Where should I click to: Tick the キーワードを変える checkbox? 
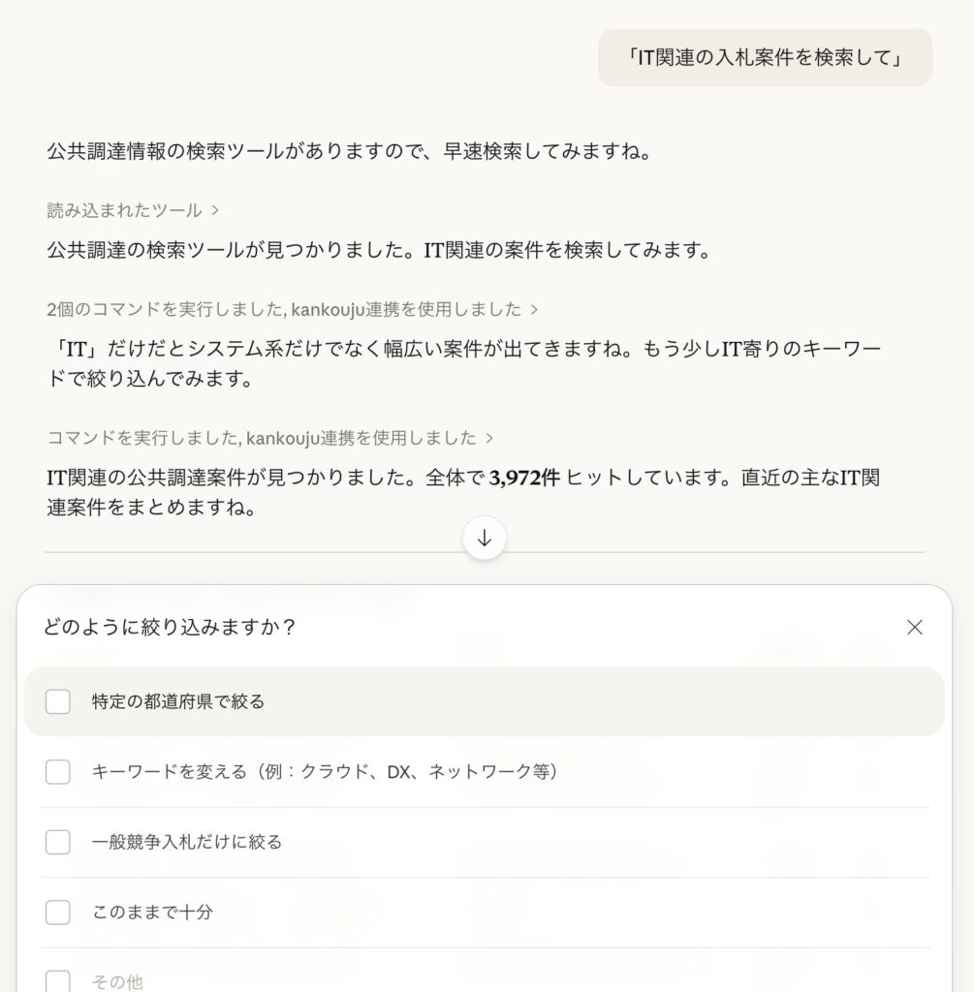[x=58, y=772]
